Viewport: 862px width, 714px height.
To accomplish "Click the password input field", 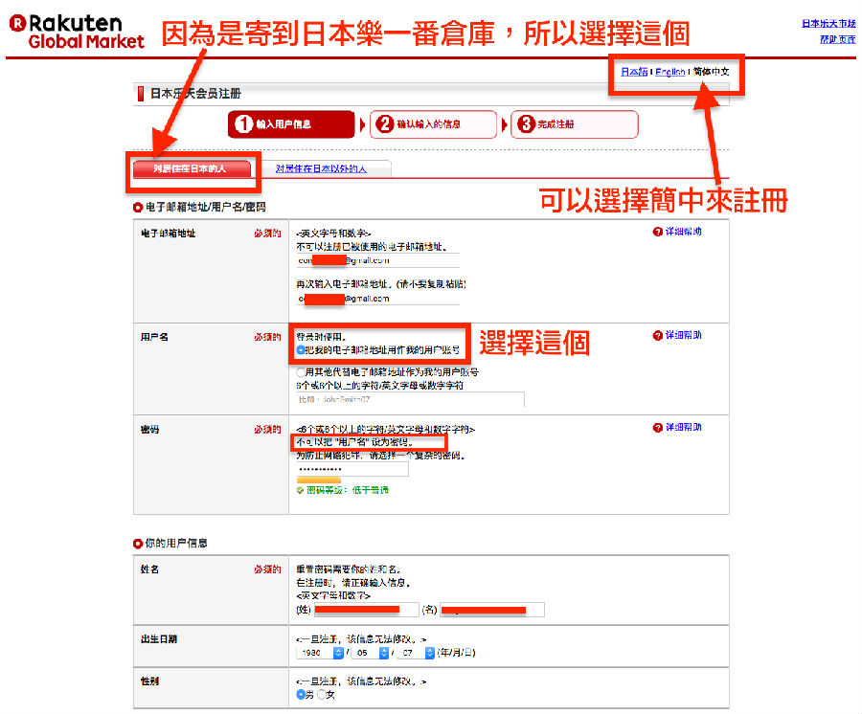I will (352, 469).
